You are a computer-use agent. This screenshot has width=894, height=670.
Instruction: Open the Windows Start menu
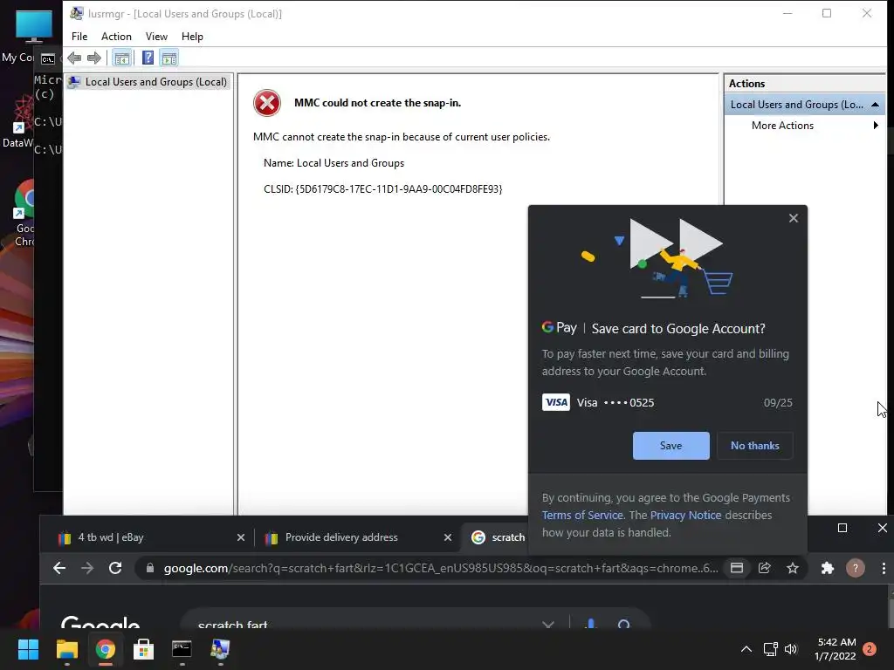click(x=28, y=649)
